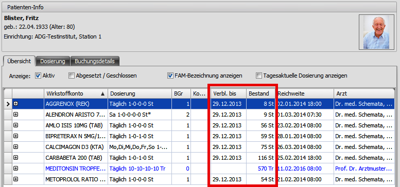Image resolution: width=400 pixels, height=187 pixels.
Task: Select AMLO ISIS 10MG (TAB) cell
Action: pyautogui.click(x=76, y=125)
